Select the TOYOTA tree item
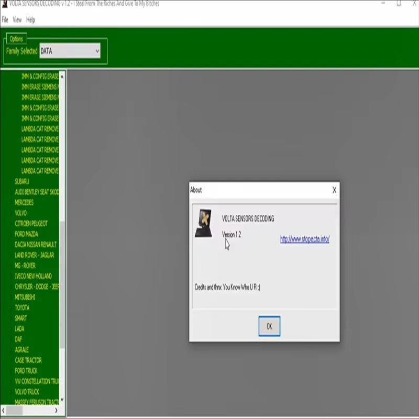The width and height of the screenshot is (419, 419). pyautogui.click(x=22, y=307)
